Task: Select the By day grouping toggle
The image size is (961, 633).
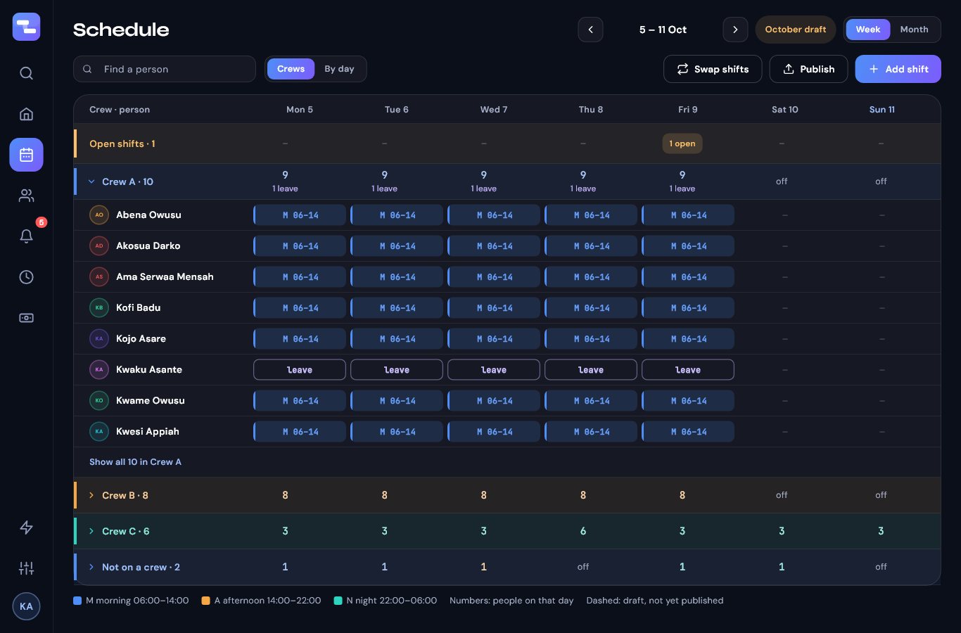Action: pyautogui.click(x=339, y=69)
